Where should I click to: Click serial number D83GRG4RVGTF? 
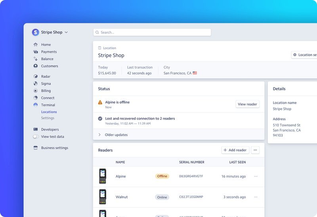(x=191, y=176)
